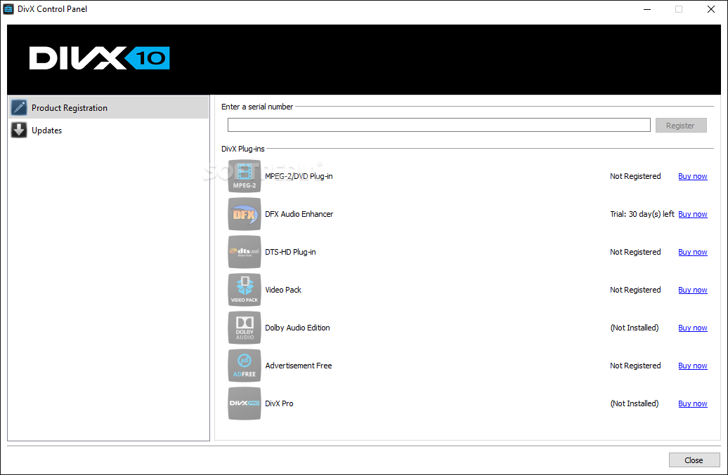Screen dimensions: 728x475
Task: Select the DTS-HD Plug-in label
Action: pos(290,252)
